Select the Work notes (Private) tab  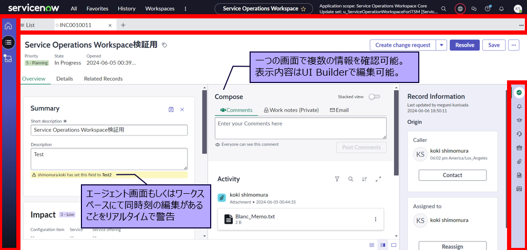pos(291,110)
